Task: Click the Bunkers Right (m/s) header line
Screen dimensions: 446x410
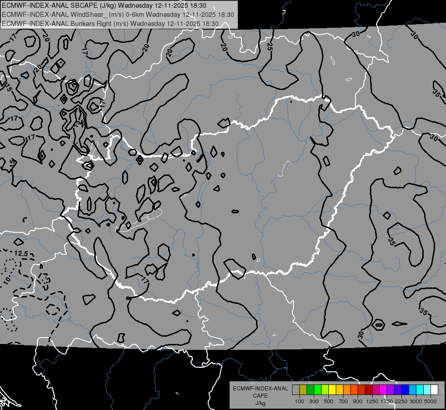Action: 110,24
